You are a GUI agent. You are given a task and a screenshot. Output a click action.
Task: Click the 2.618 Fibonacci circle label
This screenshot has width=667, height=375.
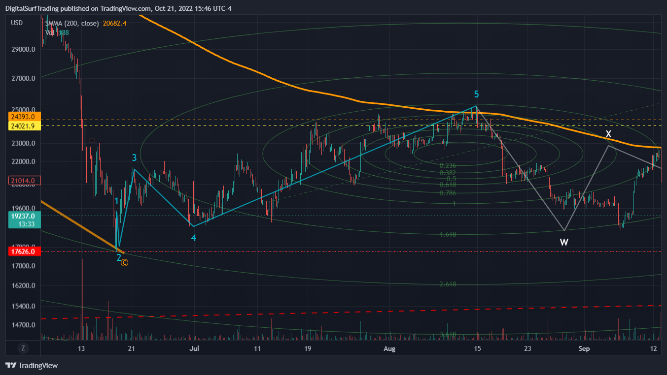click(x=448, y=284)
